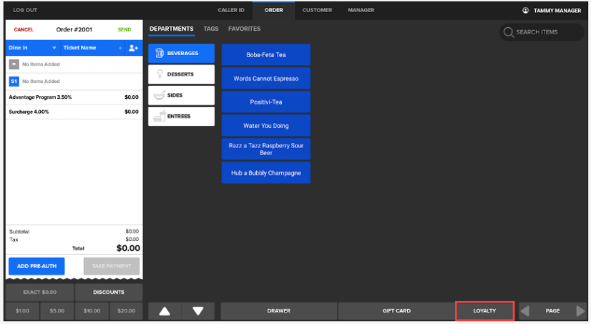
Task: Click the Gift Card button
Action: [396, 311]
